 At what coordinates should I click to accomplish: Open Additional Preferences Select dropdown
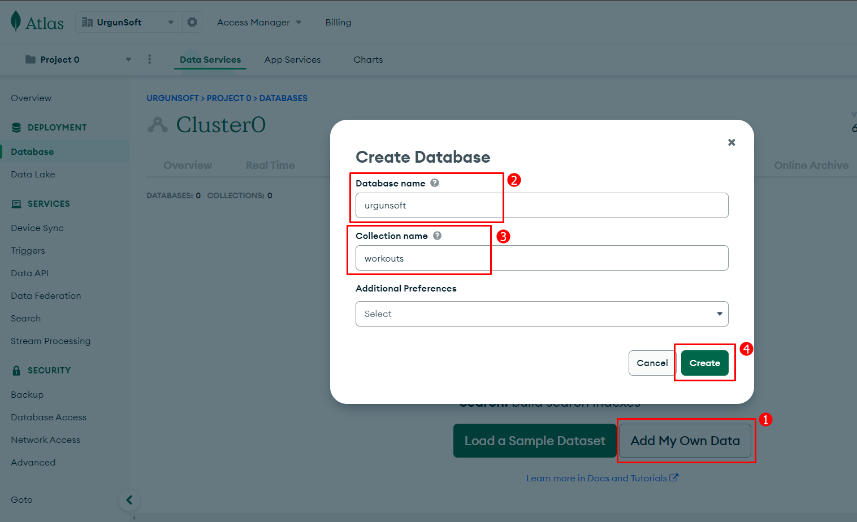point(542,314)
